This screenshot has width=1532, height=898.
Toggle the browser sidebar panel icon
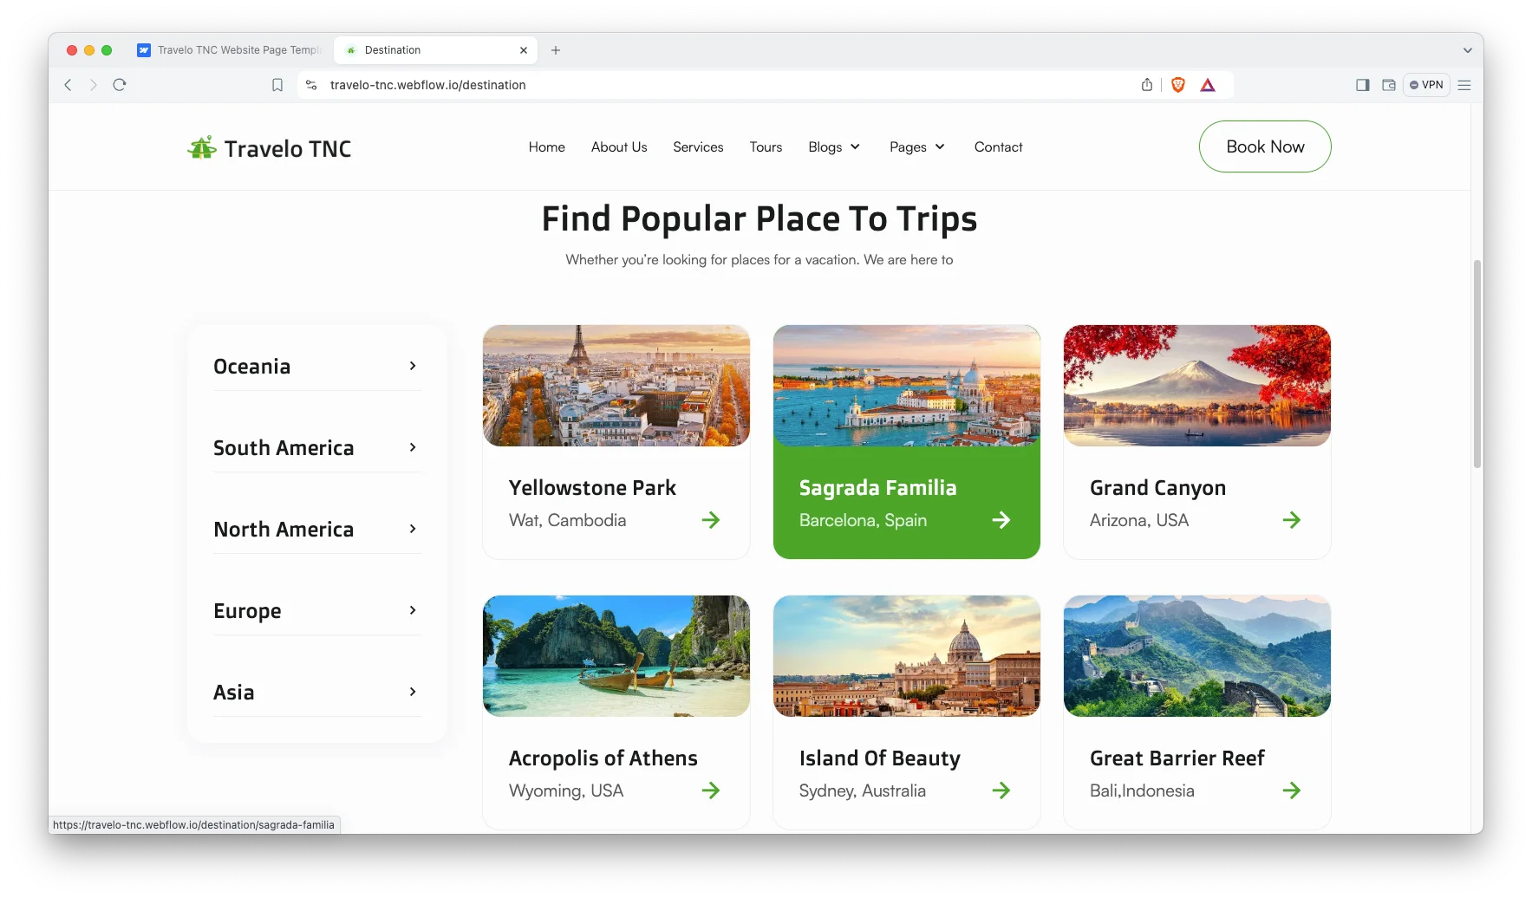(1363, 85)
